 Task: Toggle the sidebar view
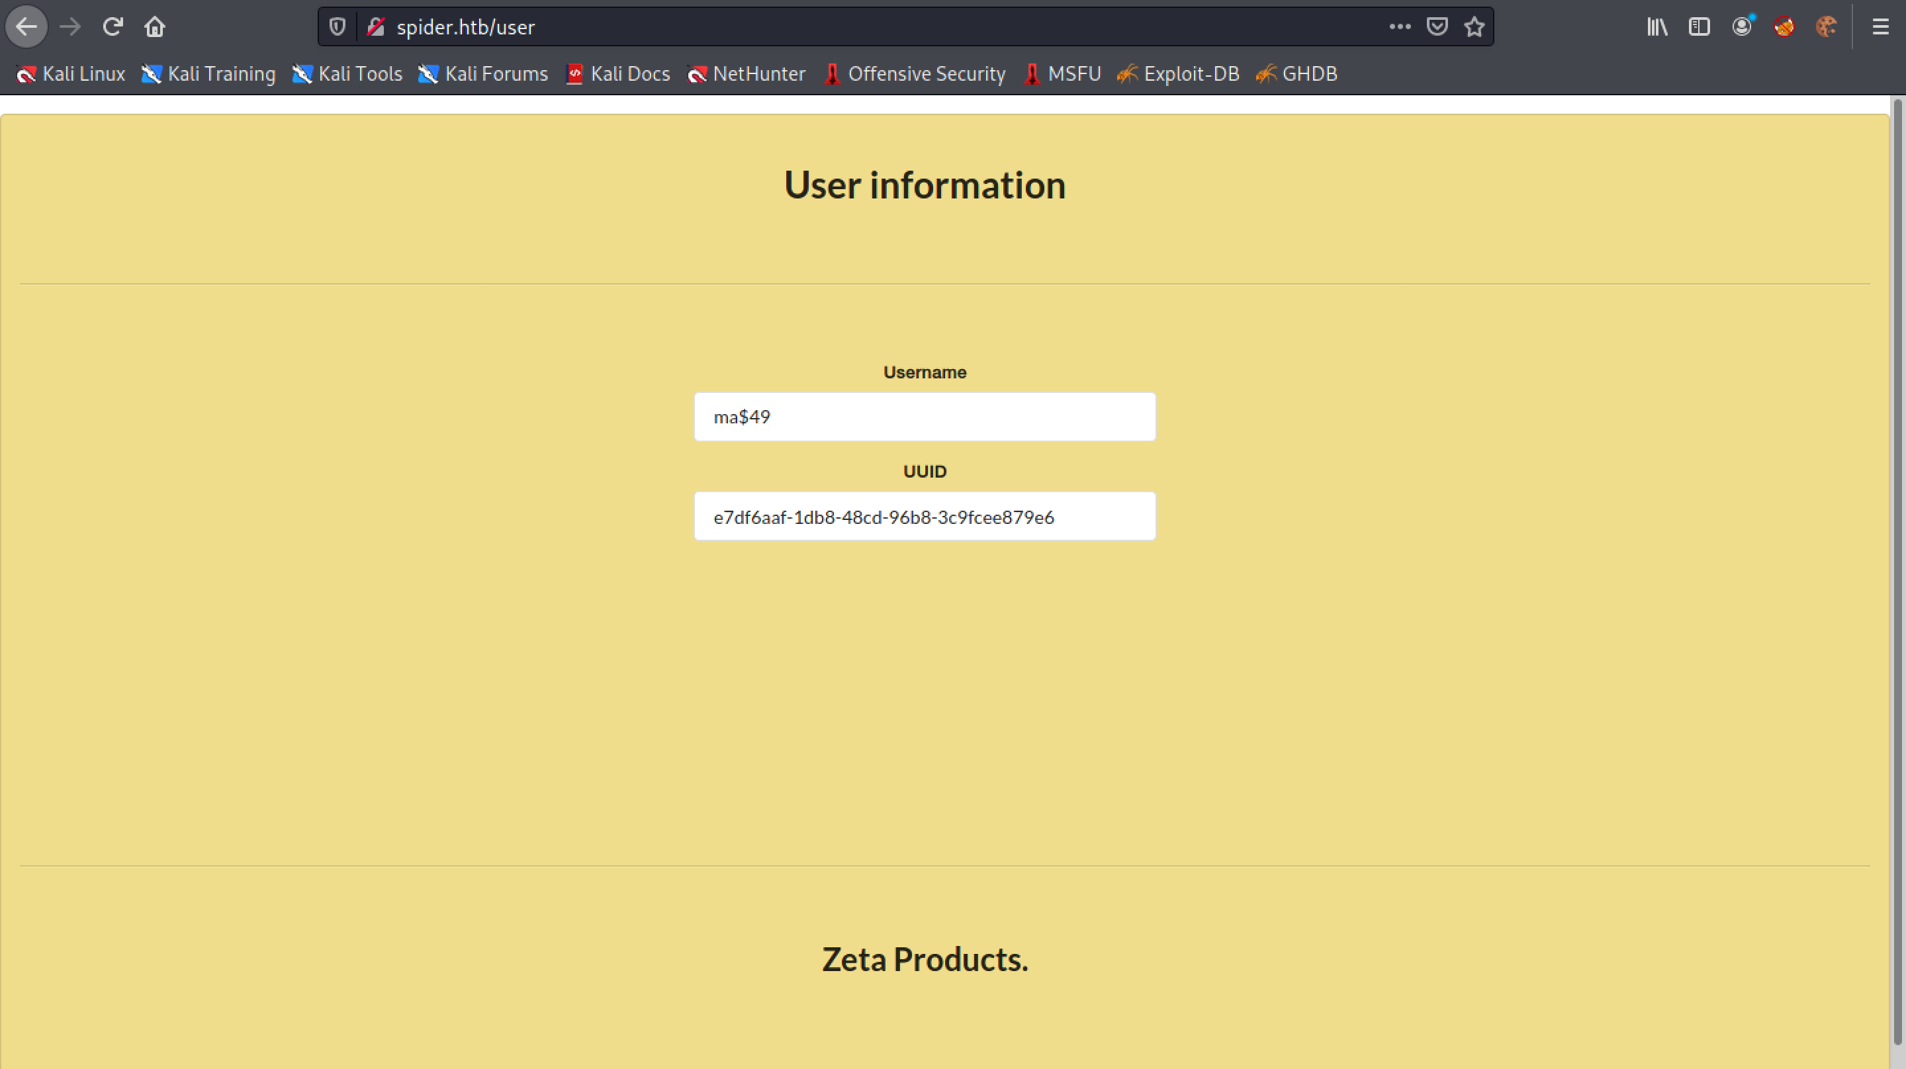pyautogui.click(x=1700, y=27)
